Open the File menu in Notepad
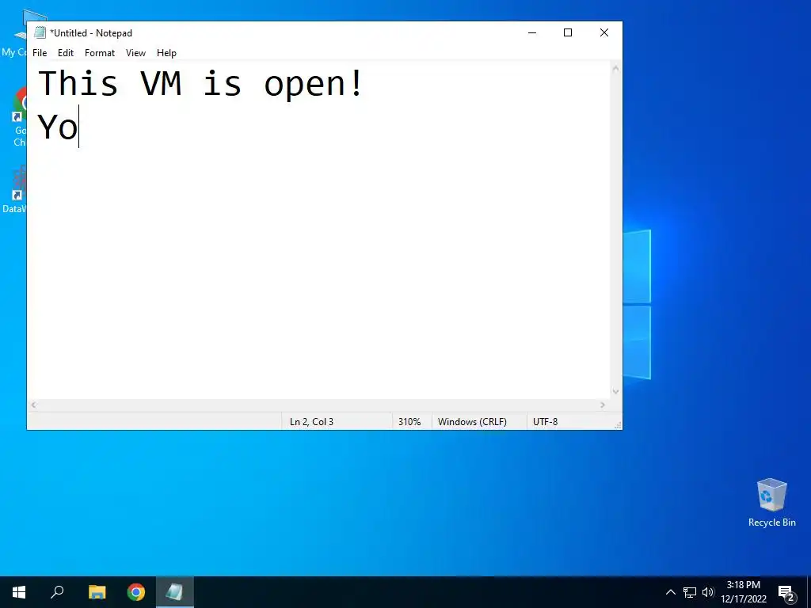The width and height of the screenshot is (811, 608). pos(40,53)
